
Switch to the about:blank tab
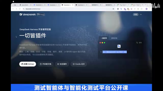tap(25, 5)
